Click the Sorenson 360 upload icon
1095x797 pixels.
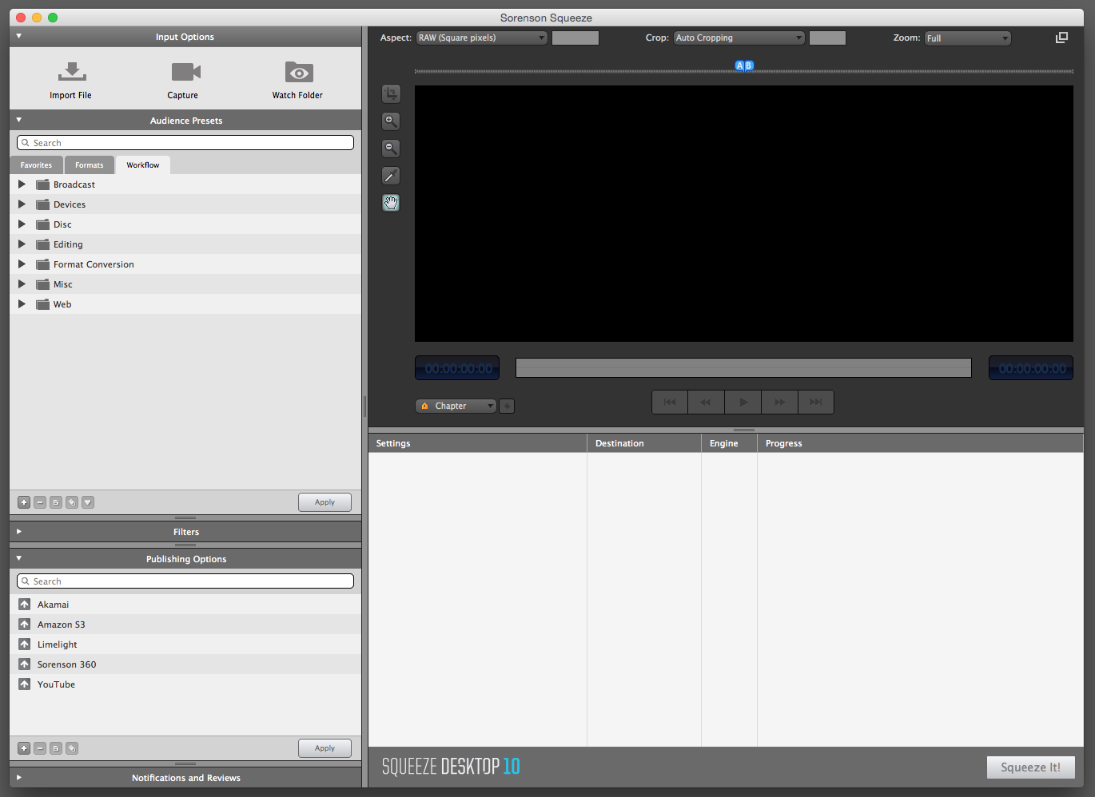pyautogui.click(x=25, y=664)
